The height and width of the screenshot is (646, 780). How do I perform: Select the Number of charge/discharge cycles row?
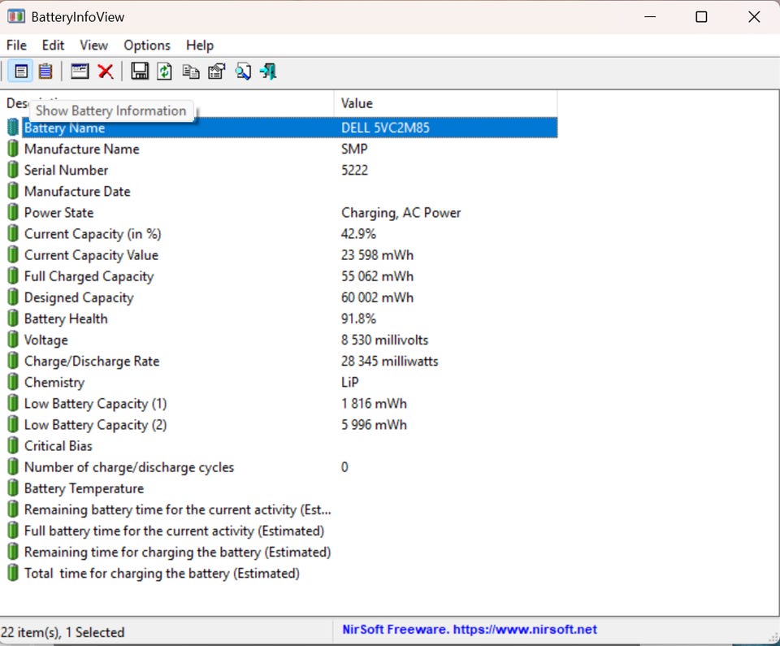coord(282,467)
